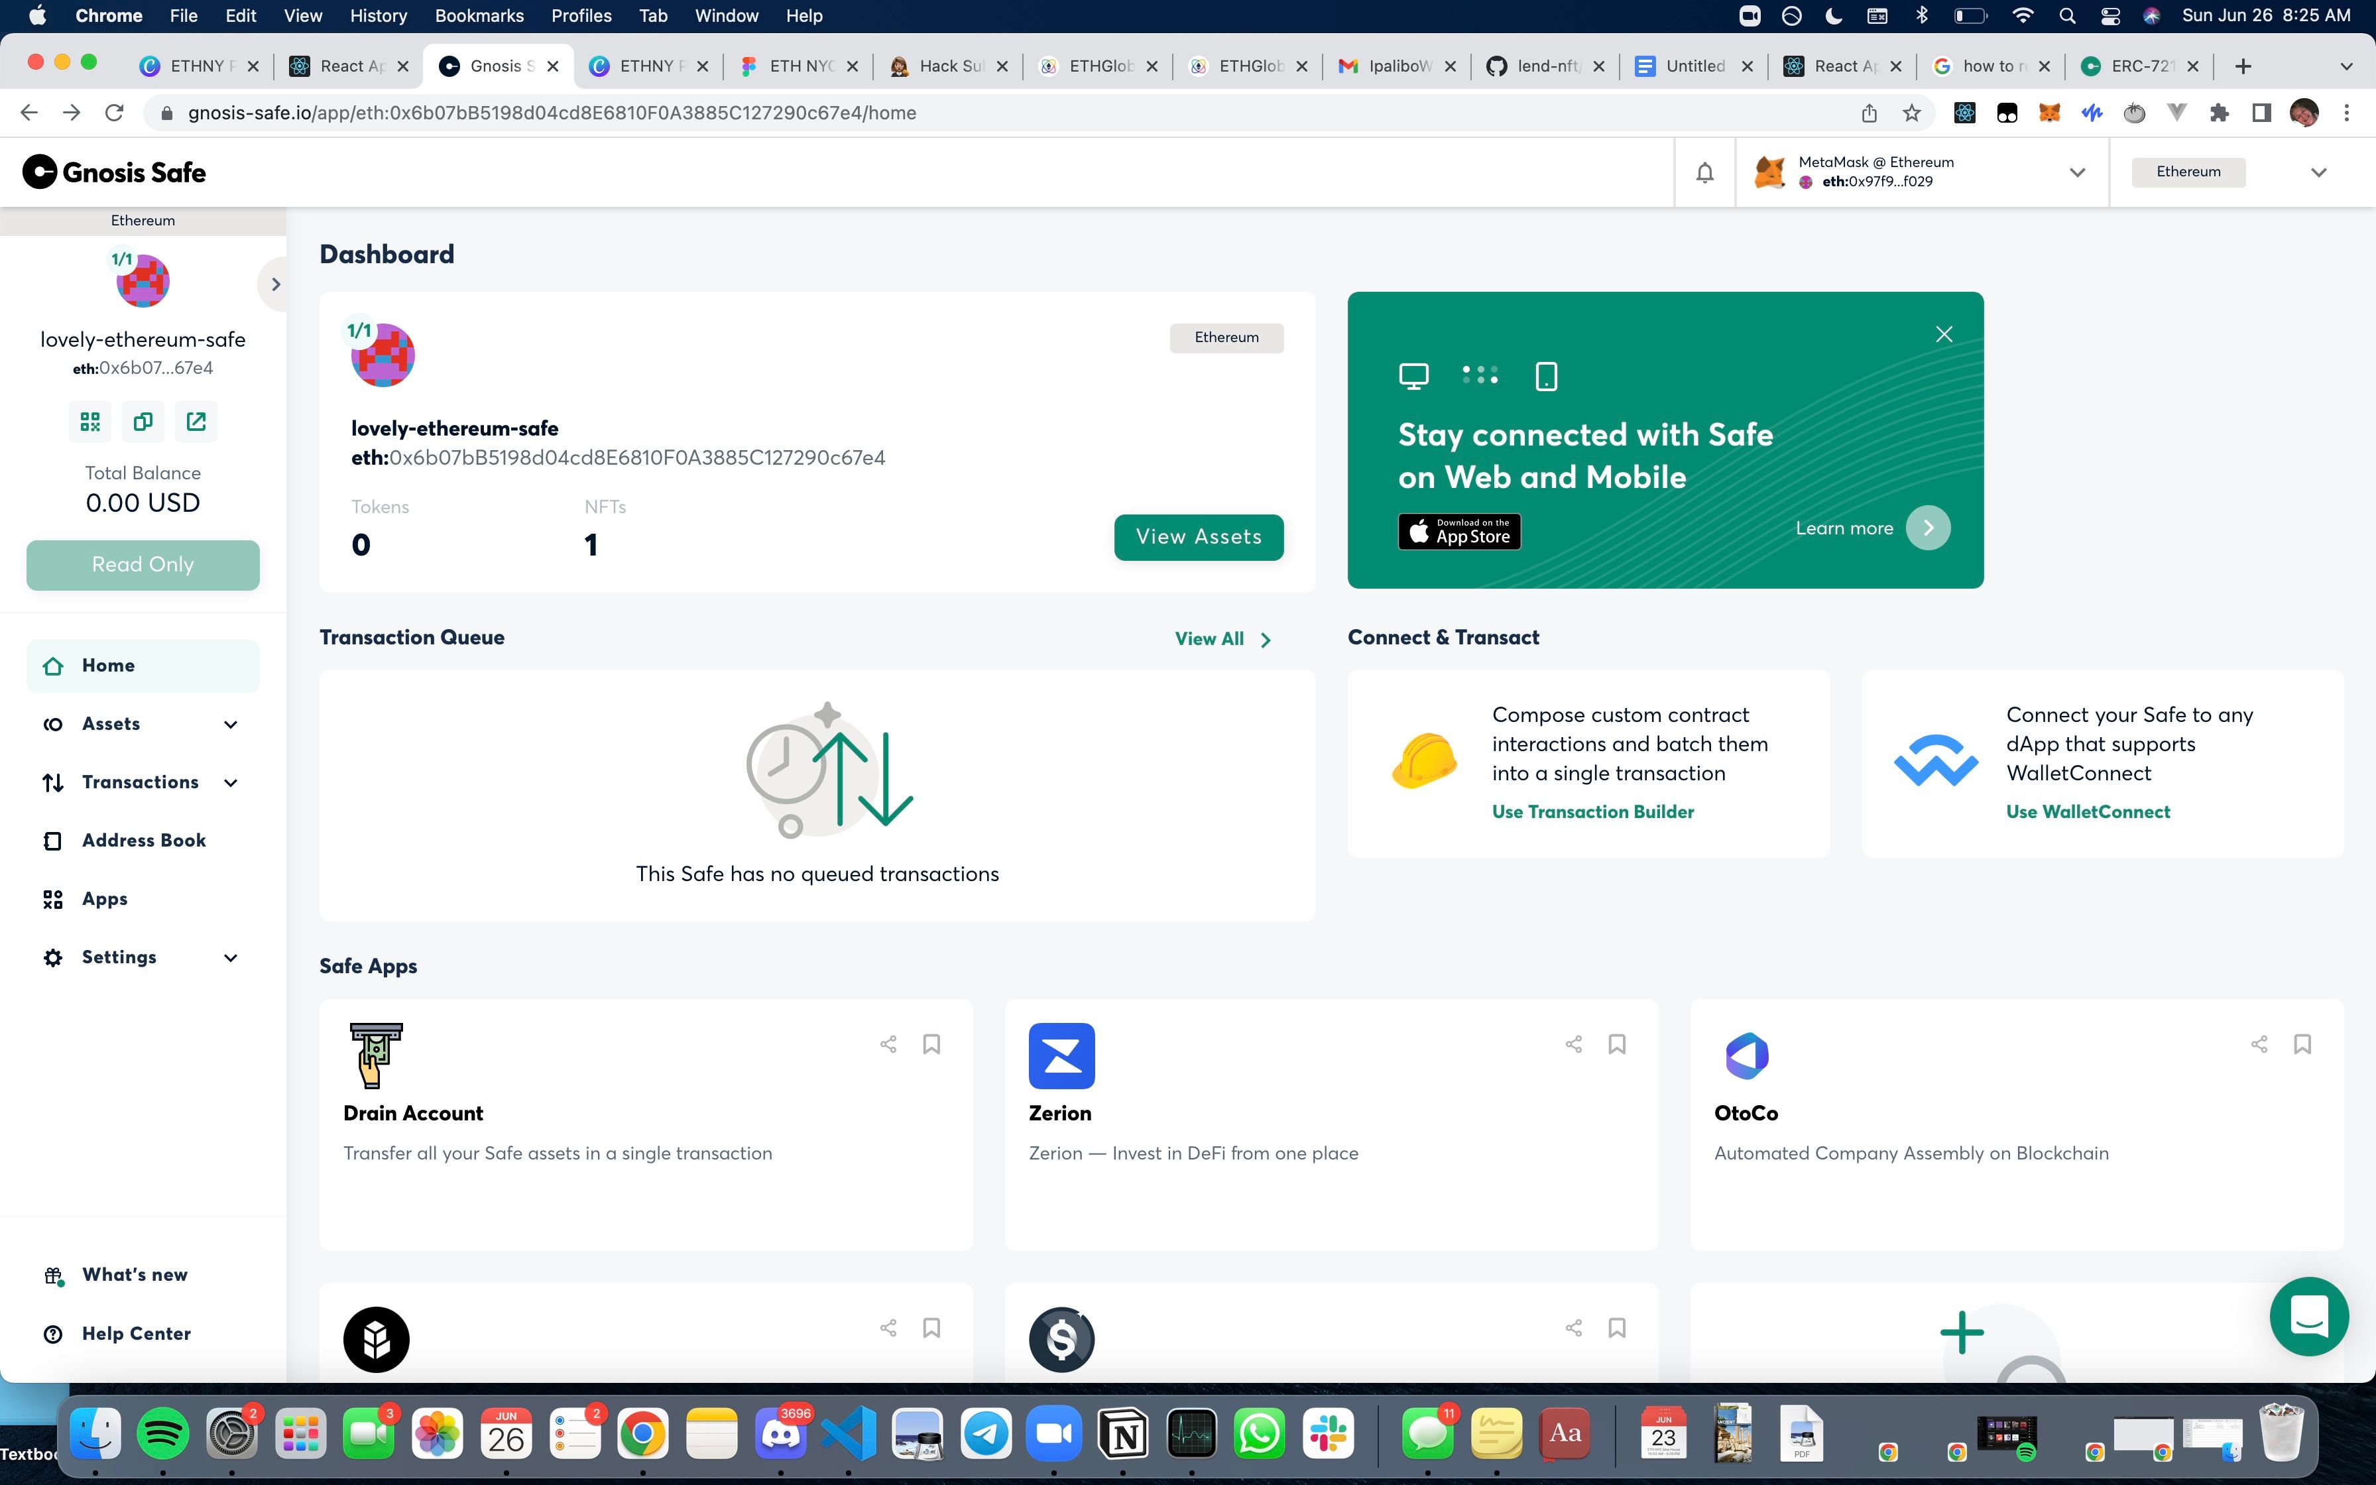Show the Safe QR code icon

[90, 422]
